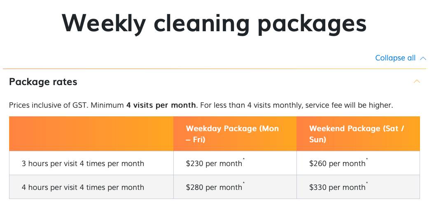Viewport: 434px width, 208px height.
Task: Click the Weekly cleaning packages heading
Action: click(214, 23)
